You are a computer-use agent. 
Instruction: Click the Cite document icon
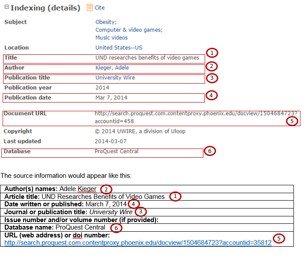(90, 7)
